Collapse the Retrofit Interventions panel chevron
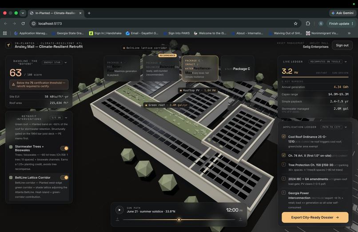The width and height of the screenshot is (358, 232). point(66,118)
